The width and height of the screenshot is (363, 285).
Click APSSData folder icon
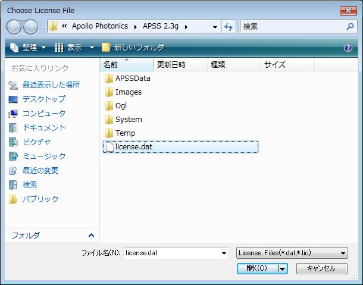coord(109,79)
